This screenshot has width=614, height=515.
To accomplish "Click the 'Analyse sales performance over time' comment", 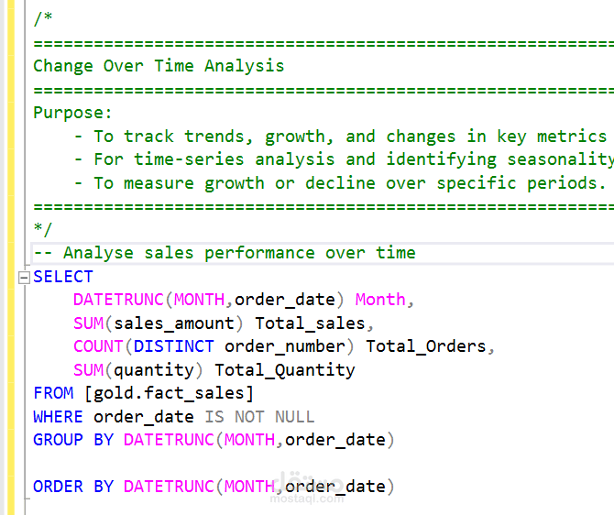I will pyautogui.click(x=225, y=253).
